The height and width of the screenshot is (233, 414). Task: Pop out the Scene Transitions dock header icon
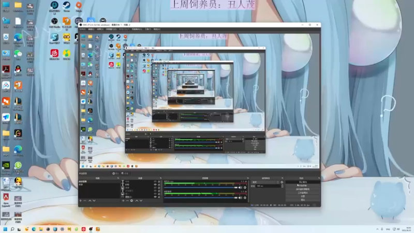click(x=282, y=178)
